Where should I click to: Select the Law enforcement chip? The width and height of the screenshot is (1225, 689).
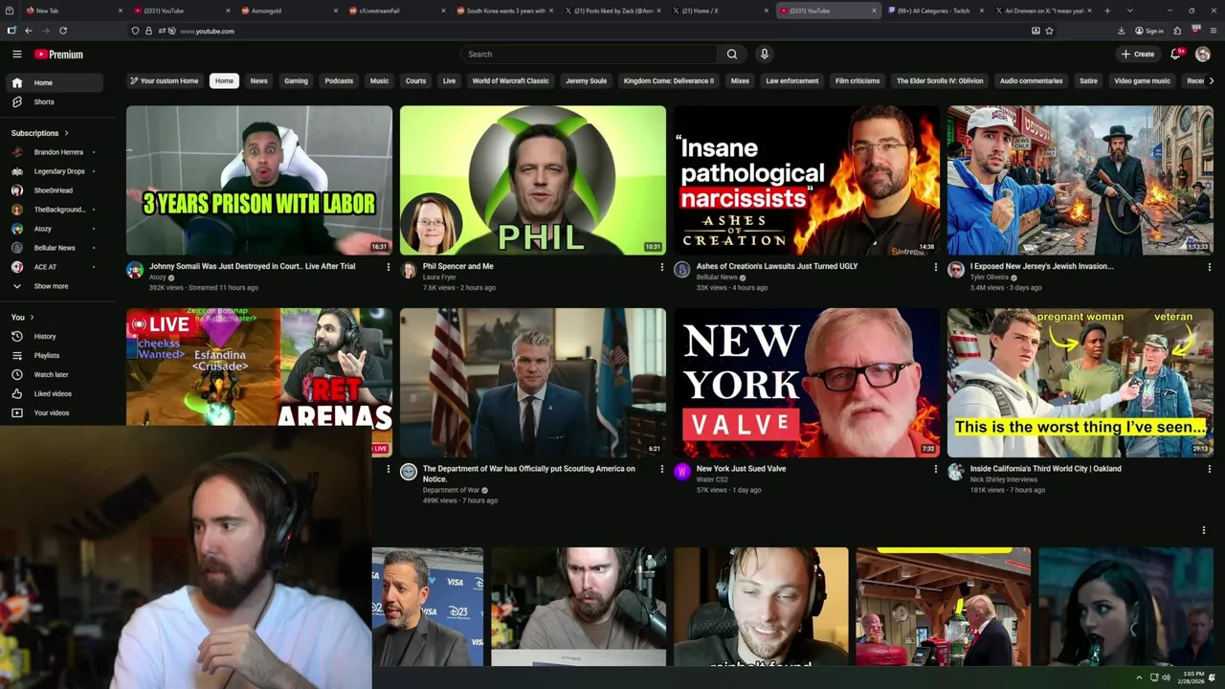pyautogui.click(x=791, y=80)
